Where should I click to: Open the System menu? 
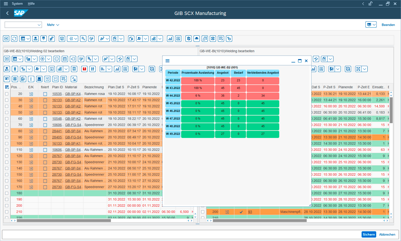[17, 3]
